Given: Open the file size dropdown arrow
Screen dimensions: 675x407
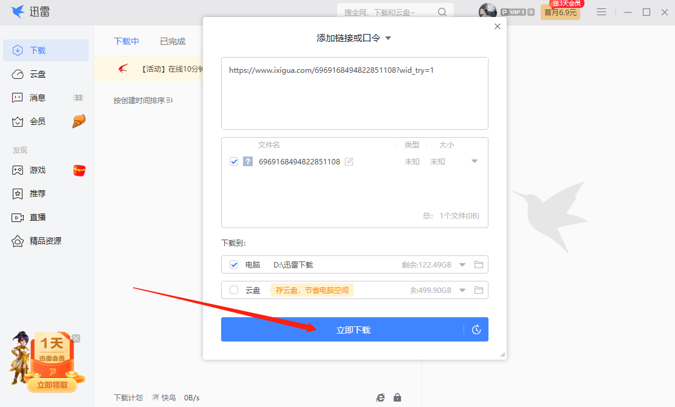Looking at the screenshot, I should click(x=474, y=161).
